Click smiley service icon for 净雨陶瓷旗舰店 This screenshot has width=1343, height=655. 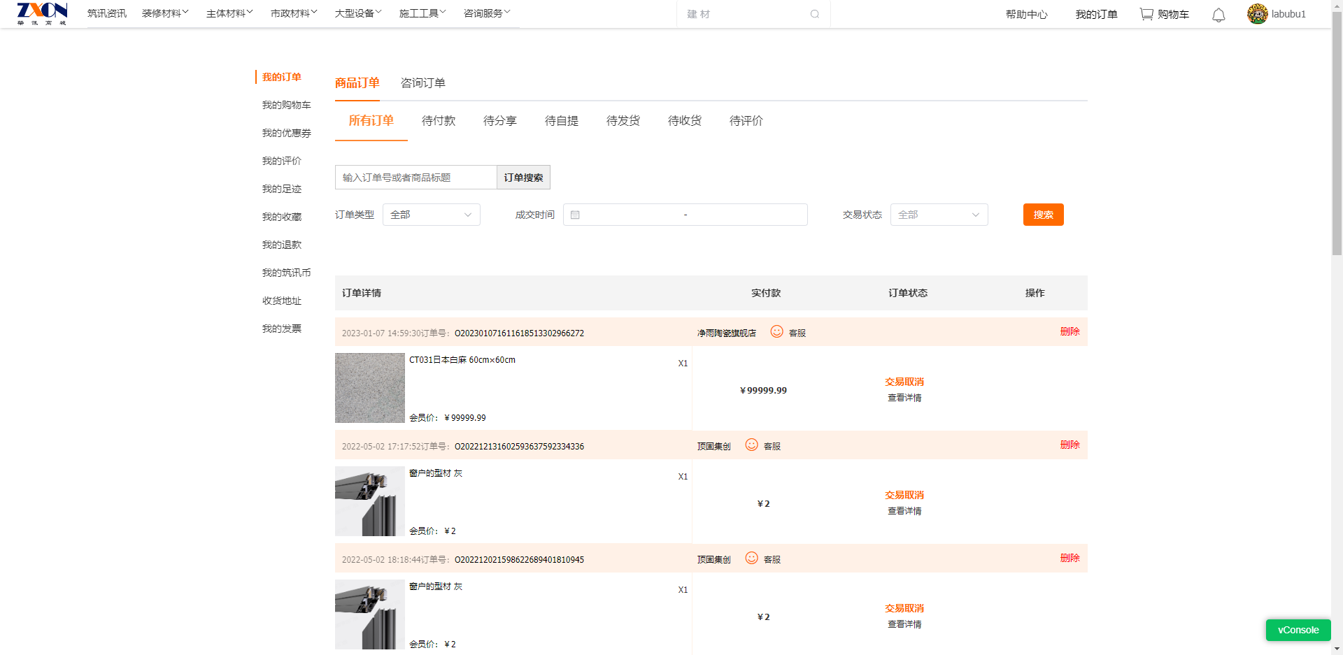[776, 331]
